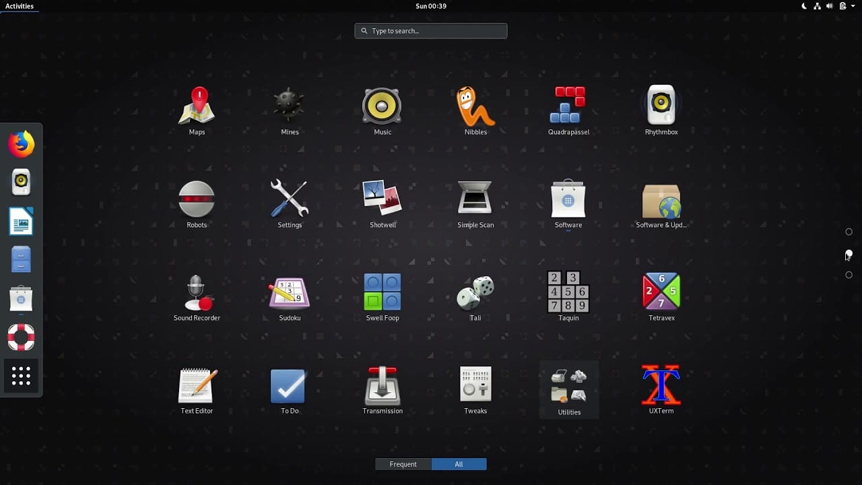The width and height of the screenshot is (862, 485).
Task: Open network status icon in top bar
Action: point(817,6)
